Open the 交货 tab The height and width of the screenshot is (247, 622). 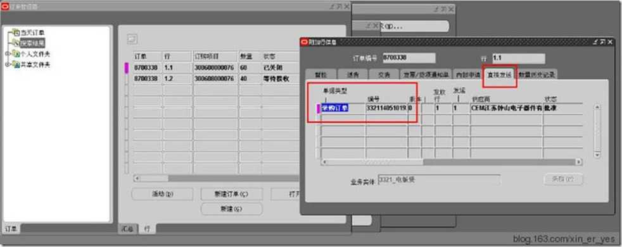pos(384,75)
